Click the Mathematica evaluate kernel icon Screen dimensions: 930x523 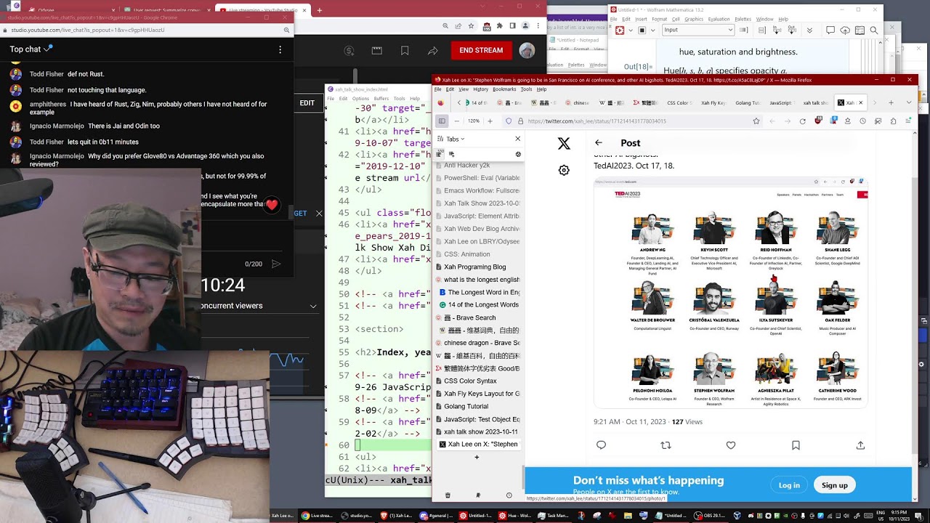(619, 31)
